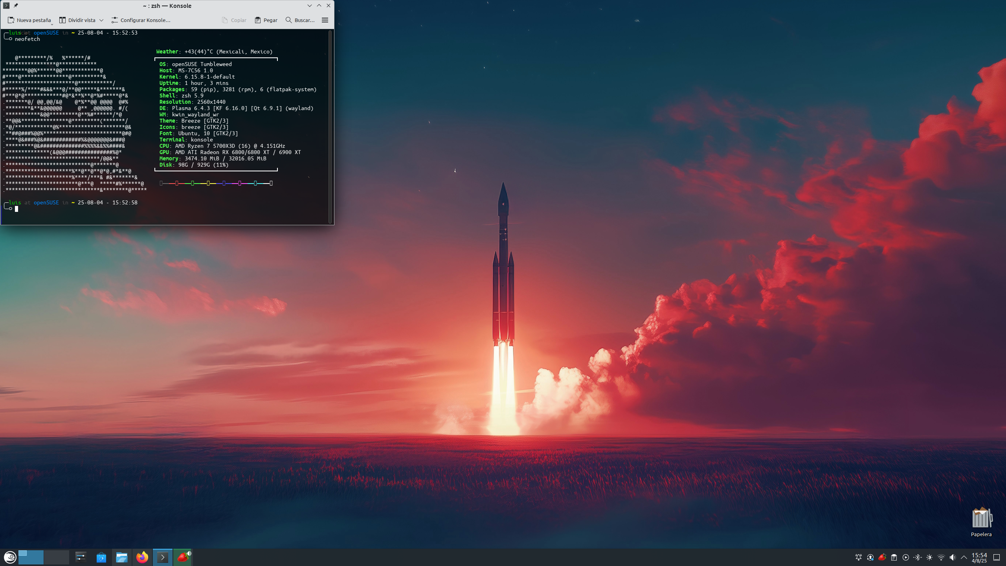Mute Strawberry via its taskbar audio indicator
Viewport: 1006px width, 566px height.
189,553
